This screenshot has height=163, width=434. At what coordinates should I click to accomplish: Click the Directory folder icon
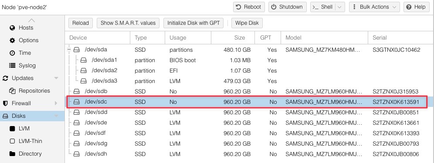click(x=12, y=153)
